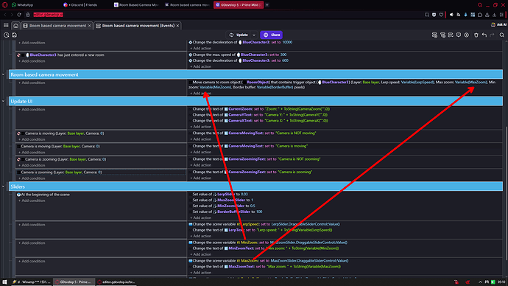Go back in browser history

coord(5,15)
